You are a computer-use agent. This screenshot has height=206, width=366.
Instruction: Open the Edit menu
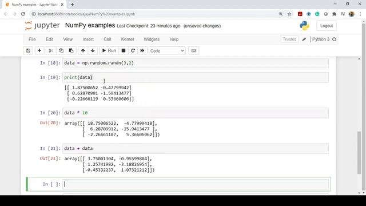[x=50, y=39]
